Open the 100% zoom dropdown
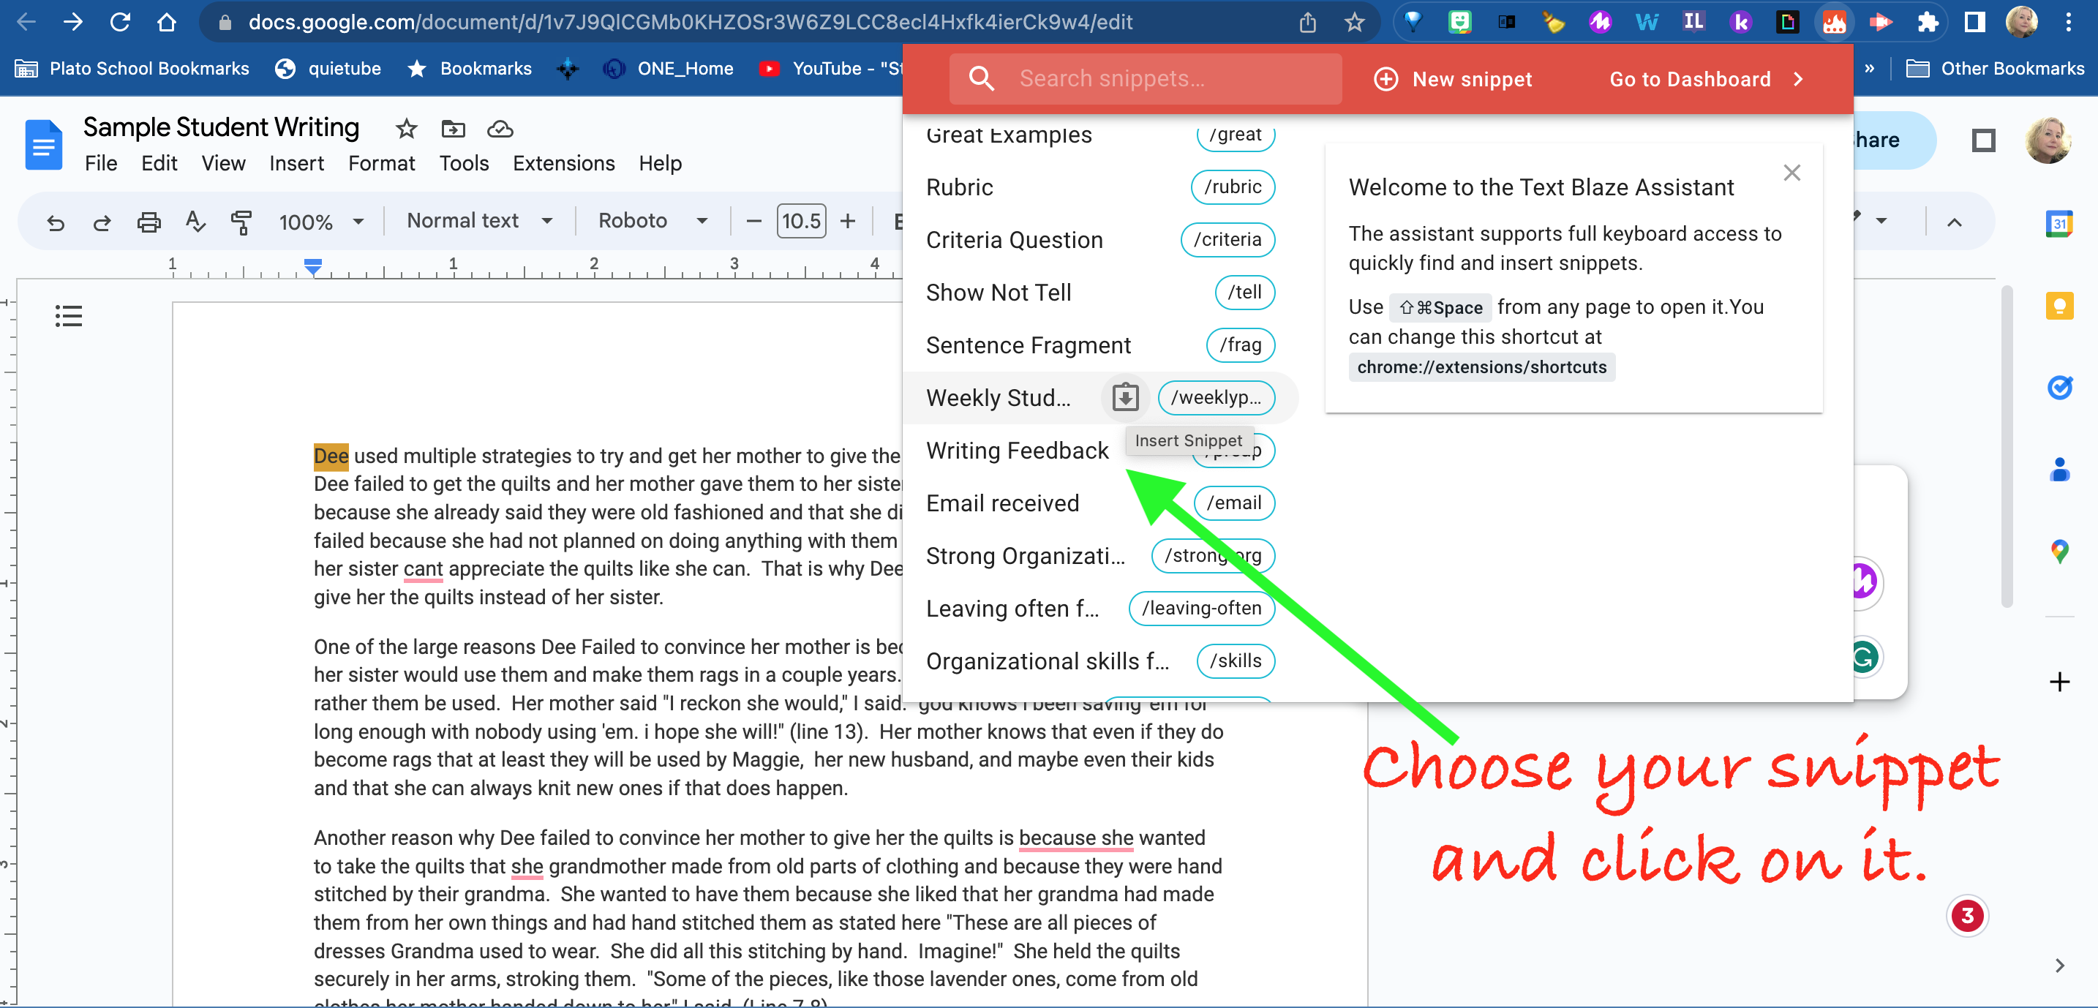 pyautogui.click(x=321, y=222)
